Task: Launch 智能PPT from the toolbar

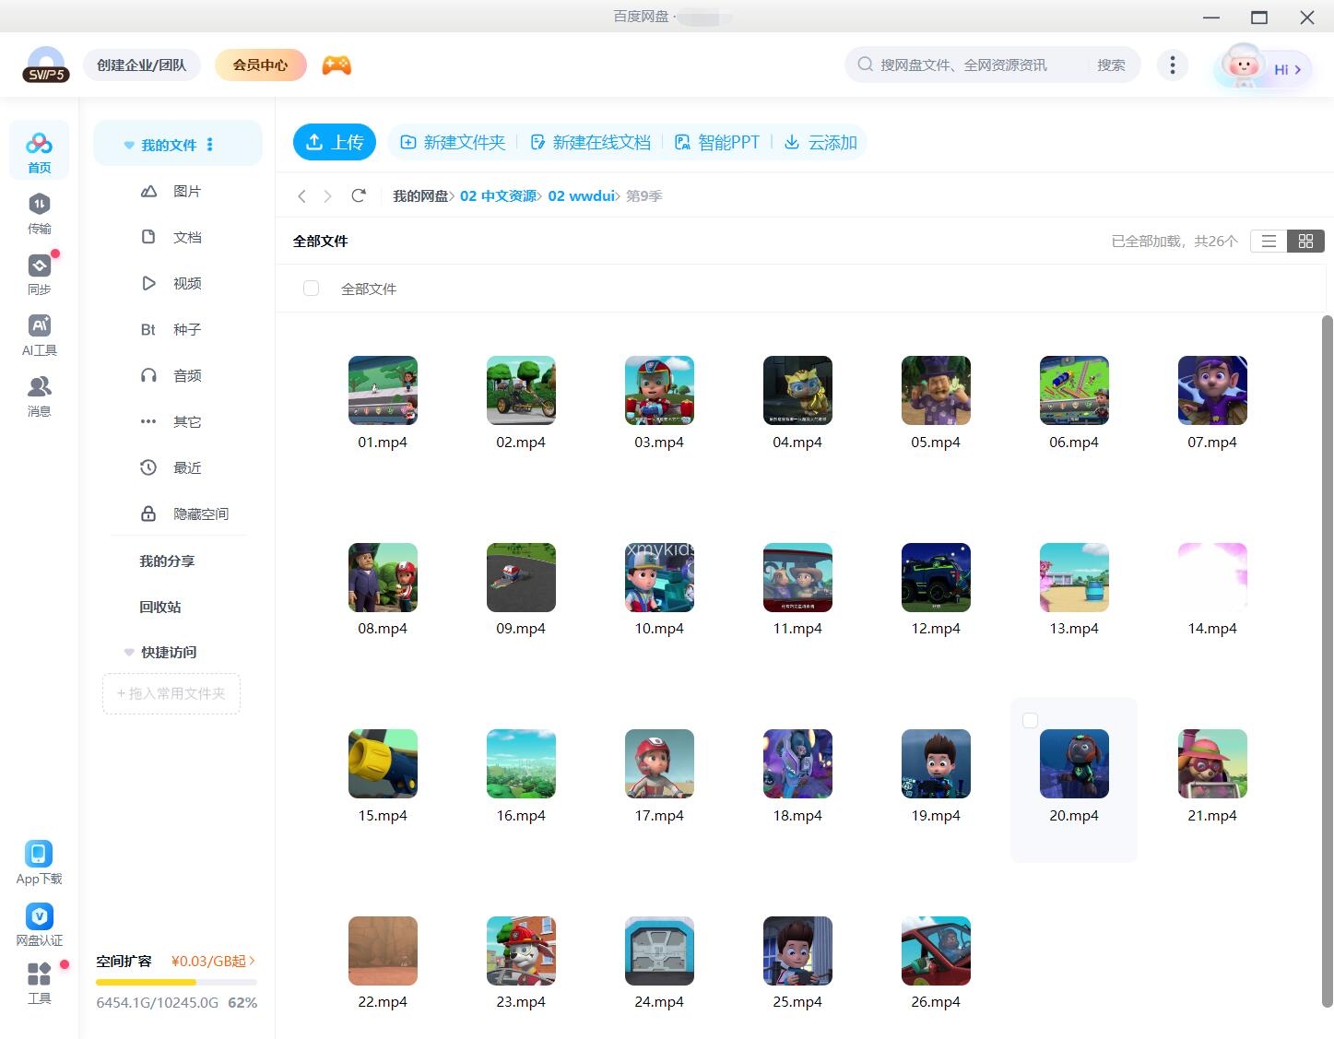Action: 718,142
